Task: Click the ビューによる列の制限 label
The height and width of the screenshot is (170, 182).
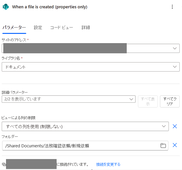Action: tap(18, 118)
